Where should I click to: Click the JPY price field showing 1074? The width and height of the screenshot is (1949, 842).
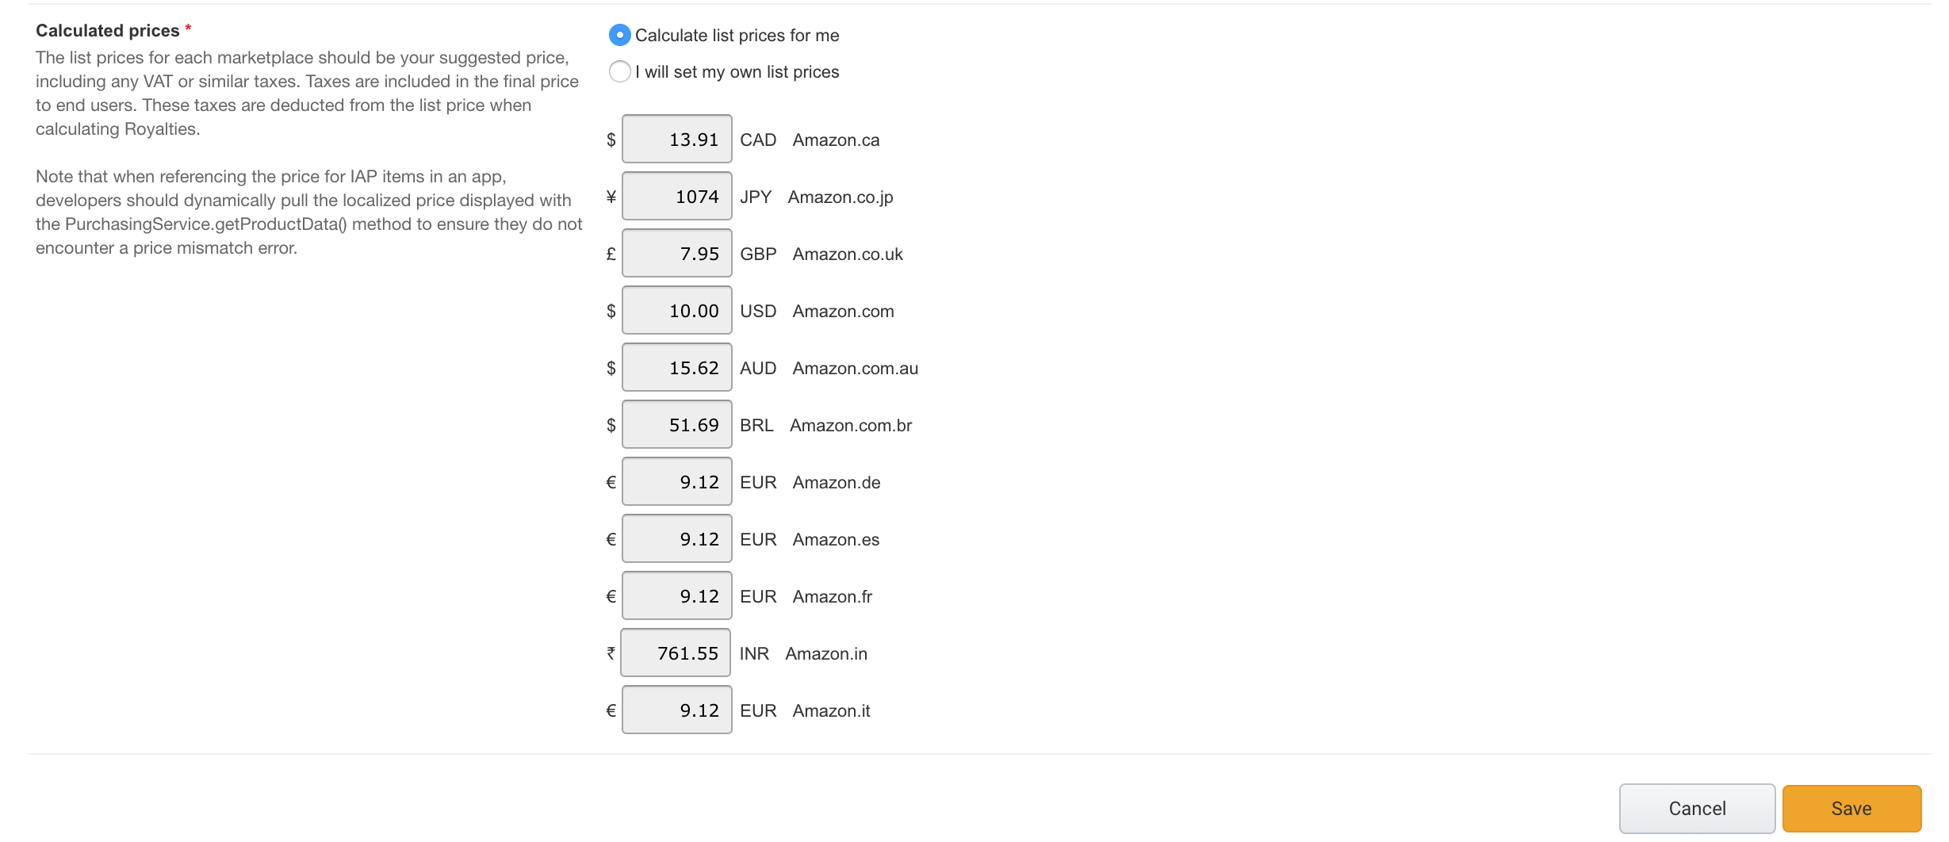click(x=677, y=196)
